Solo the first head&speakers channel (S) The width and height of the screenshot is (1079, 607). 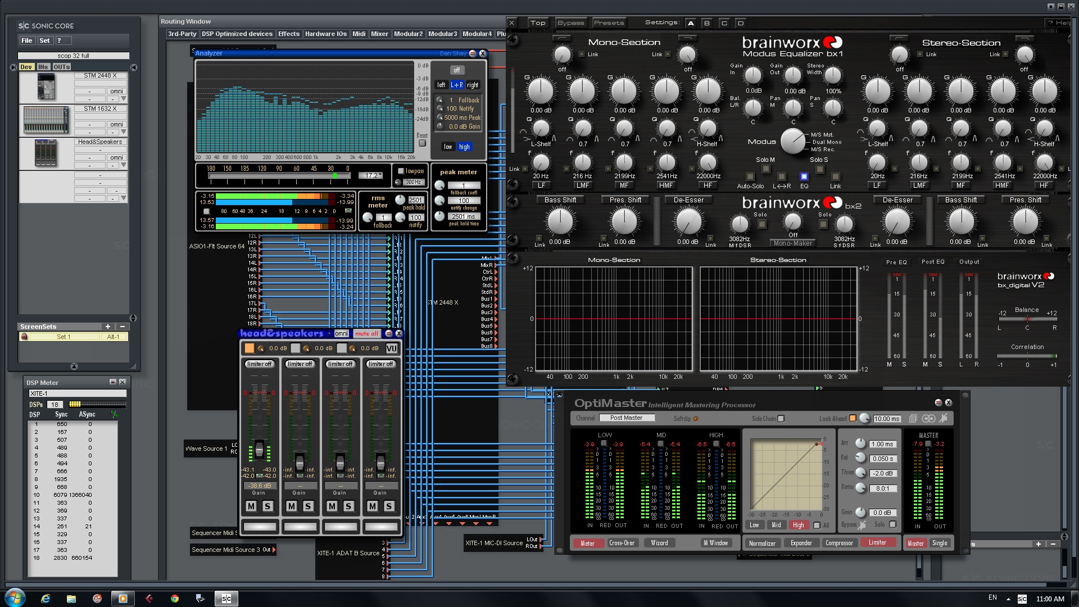click(x=268, y=506)
